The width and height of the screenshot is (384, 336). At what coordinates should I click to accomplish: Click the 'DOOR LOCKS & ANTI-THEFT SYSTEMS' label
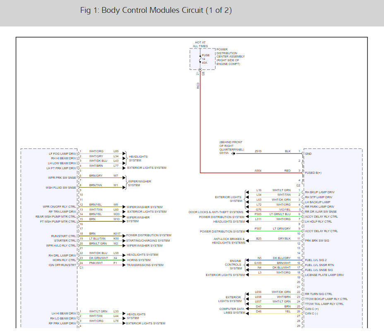[216, 212]
